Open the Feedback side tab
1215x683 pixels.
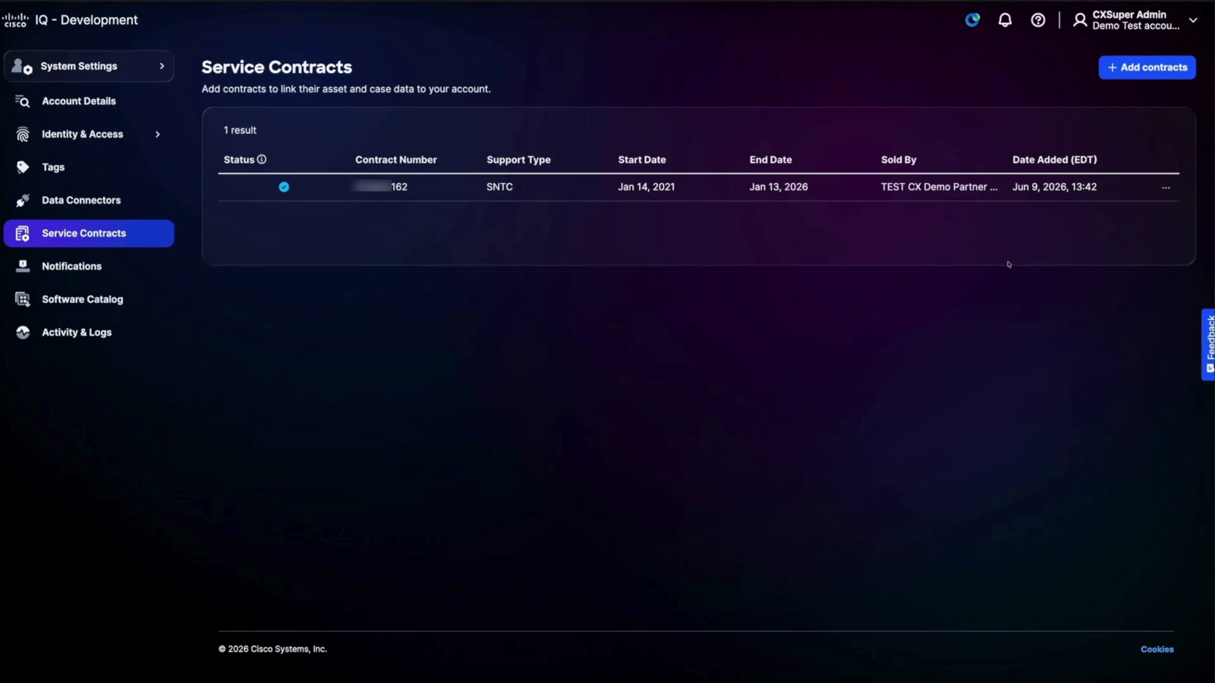click(1208, 345)
